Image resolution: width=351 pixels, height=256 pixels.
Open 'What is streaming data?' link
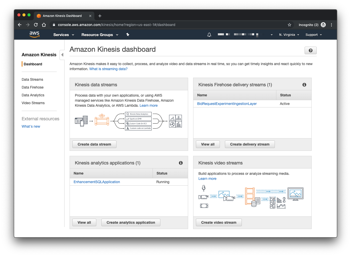tap(108, 69)
